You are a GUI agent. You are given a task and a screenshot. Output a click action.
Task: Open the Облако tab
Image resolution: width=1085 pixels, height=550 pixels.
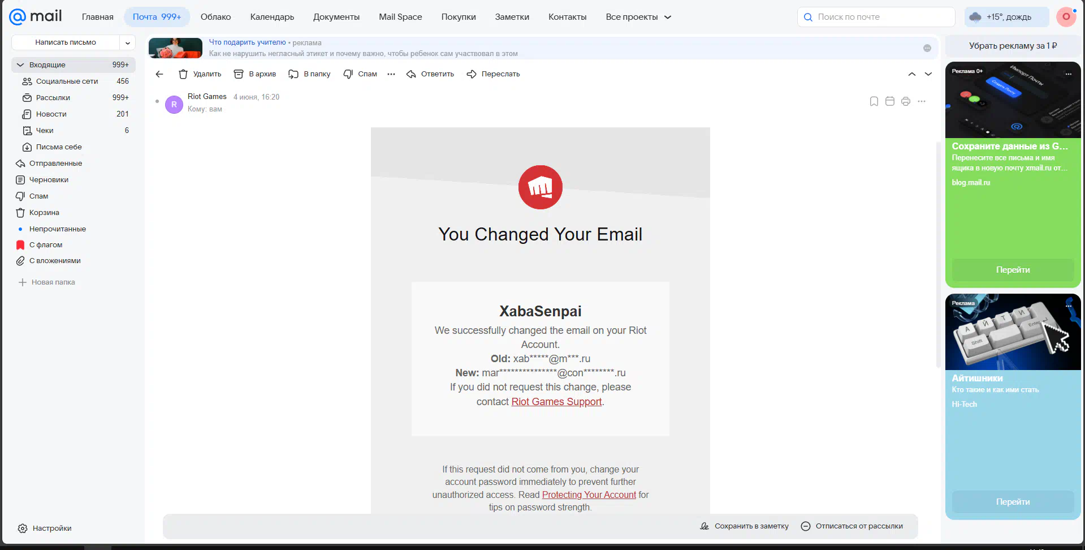click(x=216, y=17)
